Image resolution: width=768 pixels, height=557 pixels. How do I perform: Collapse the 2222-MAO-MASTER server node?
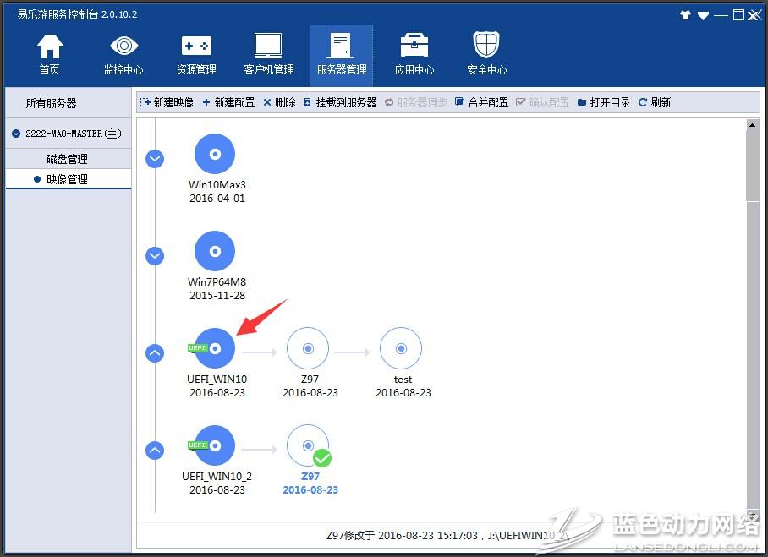click(x=16, y=134)
